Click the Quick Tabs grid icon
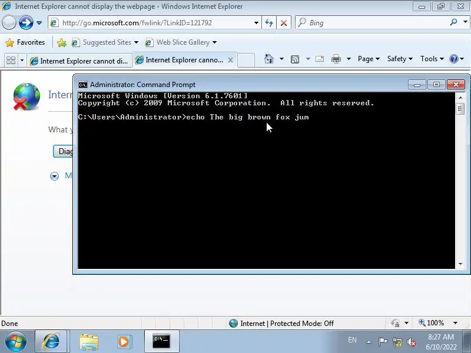This screenshot has width=471, height=353. (x=11, y=61)
